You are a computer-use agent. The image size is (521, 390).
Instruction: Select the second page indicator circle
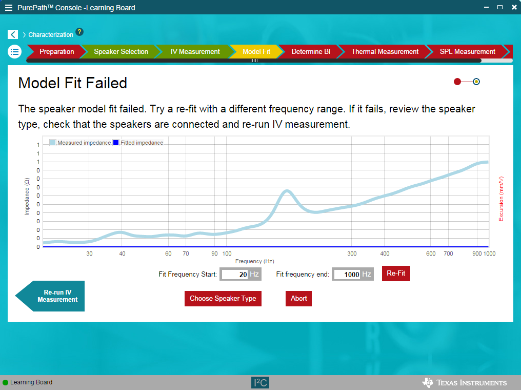tap(476, 82)
